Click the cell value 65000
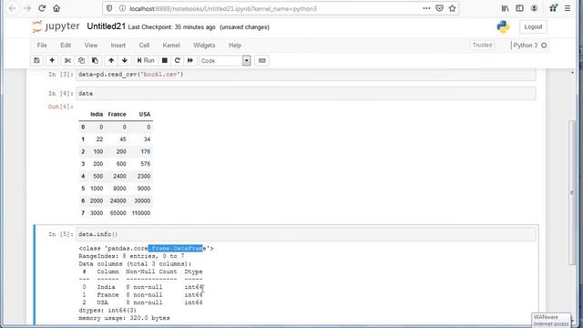This screenshot has height=328, width=583. [x=118, y=213]
